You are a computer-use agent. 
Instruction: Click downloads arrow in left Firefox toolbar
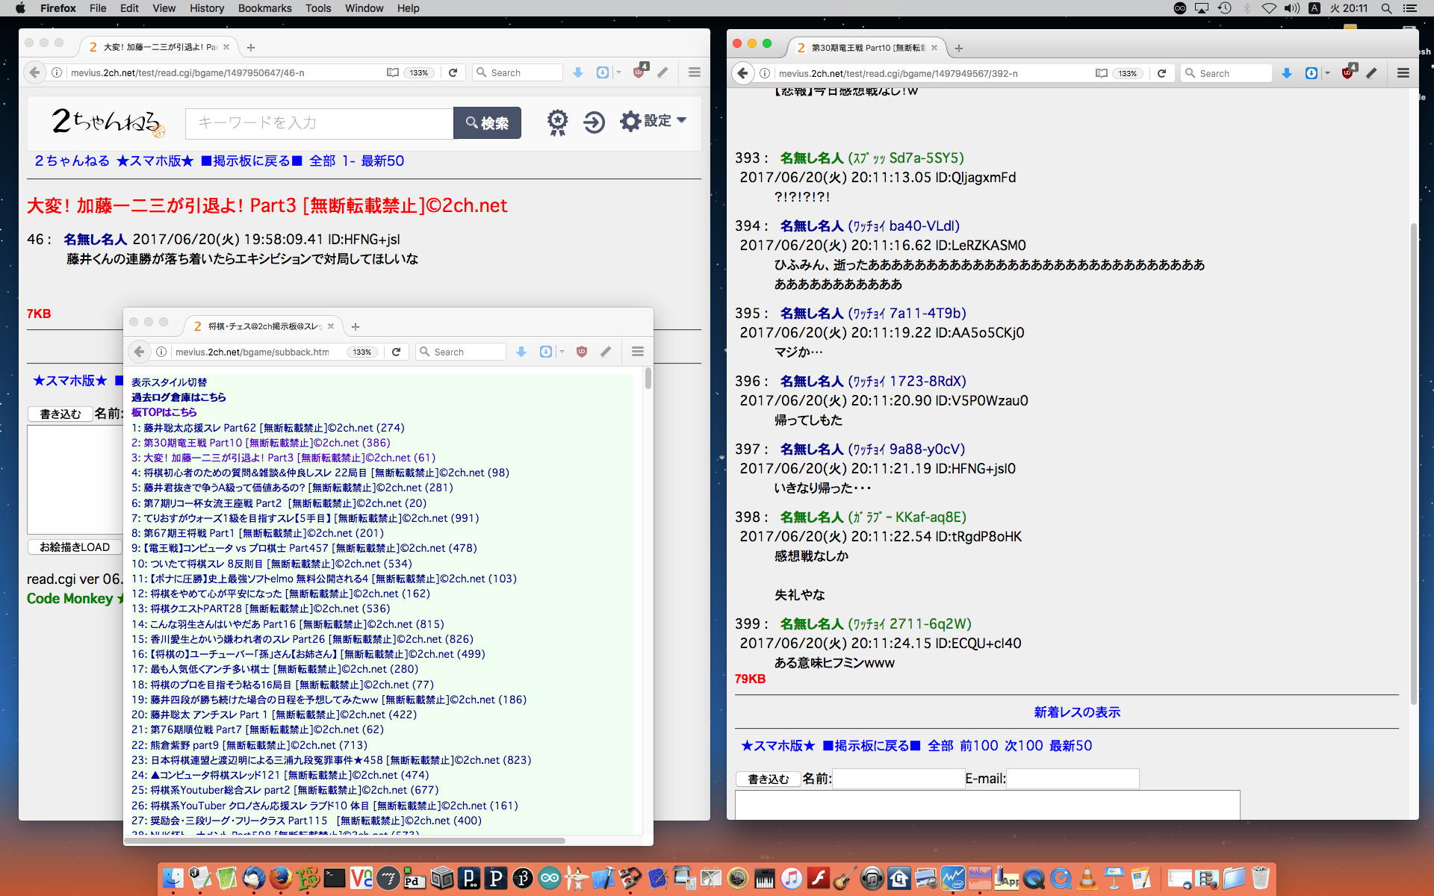577,72
